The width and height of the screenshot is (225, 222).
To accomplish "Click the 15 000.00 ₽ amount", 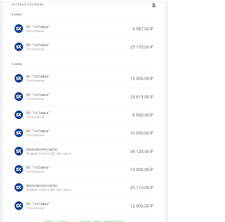I will (141, 78).
